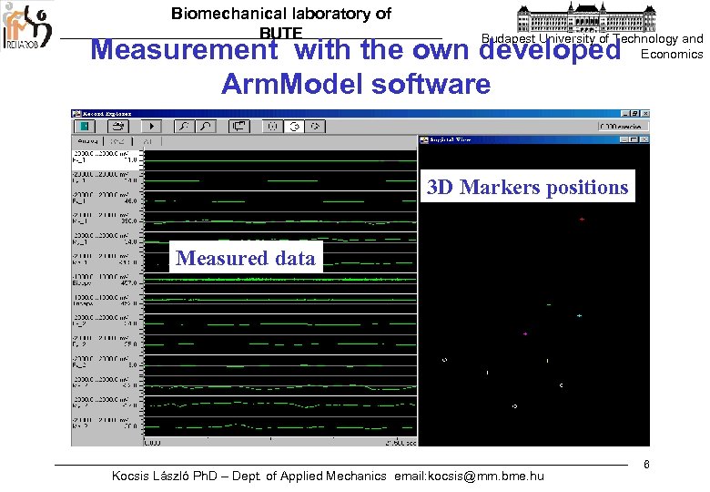This screenshot has width=710, height=492.
Task: Click the Spatial View window title icon
Action: point(424,139)
